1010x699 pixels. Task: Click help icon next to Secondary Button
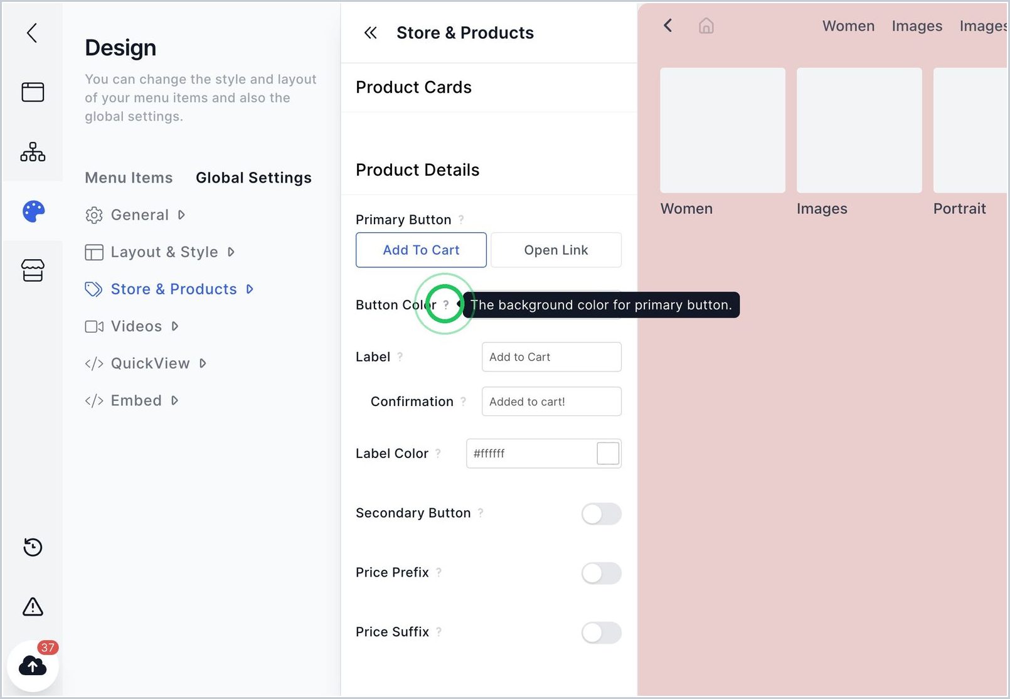(481, 513)
